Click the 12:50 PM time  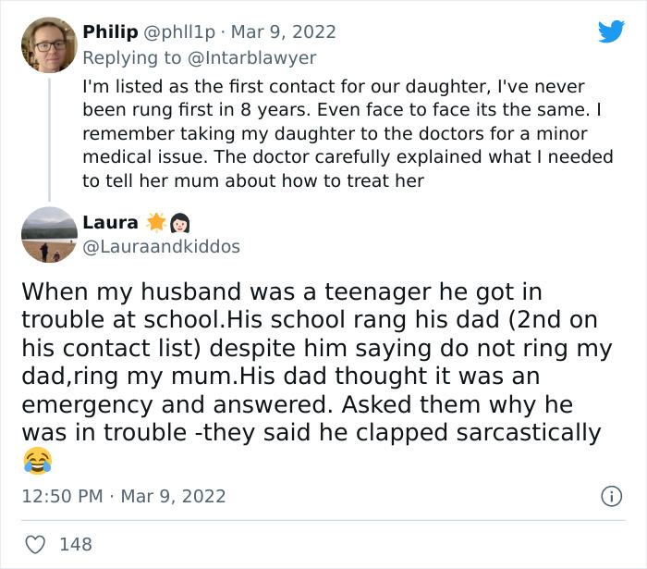(x=61, y=496)
